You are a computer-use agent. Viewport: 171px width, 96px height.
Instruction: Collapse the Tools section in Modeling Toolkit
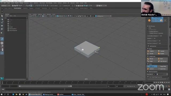click(148, 64)
